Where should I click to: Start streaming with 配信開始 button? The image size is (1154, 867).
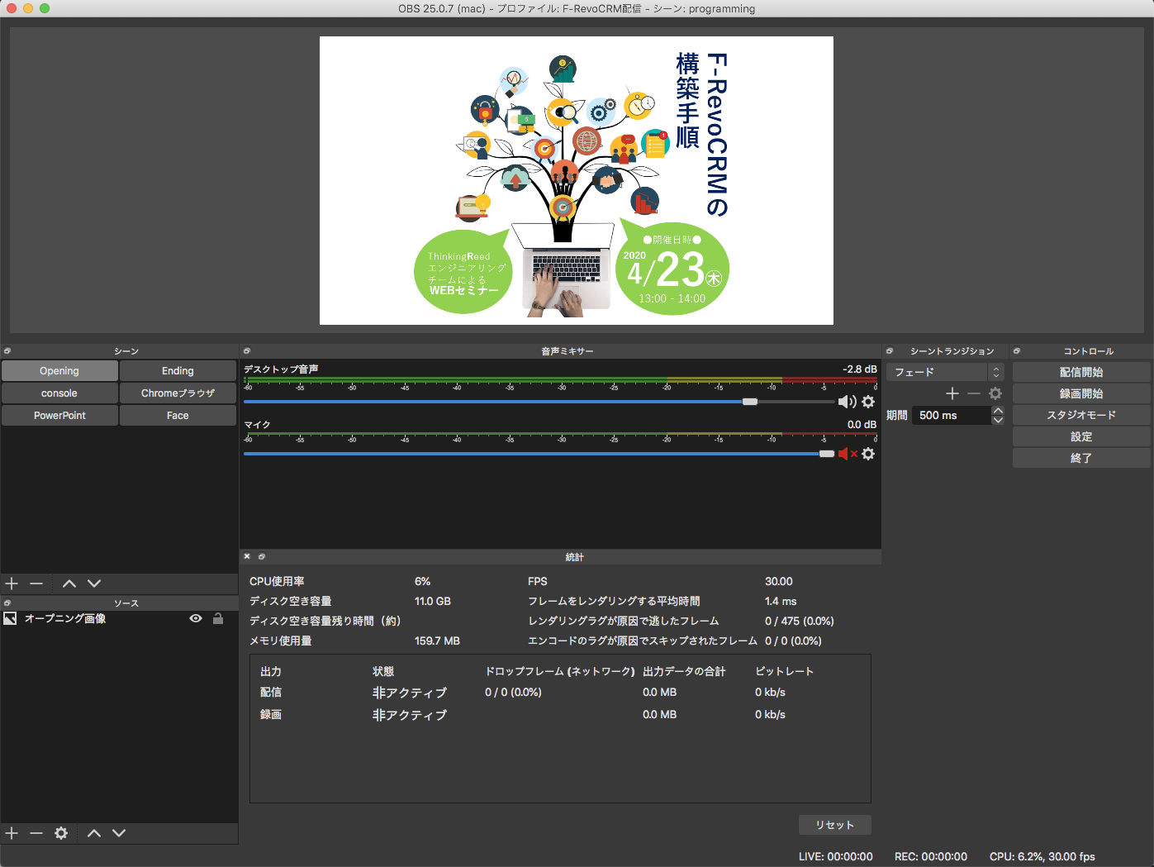pyautogui.click(x=1081, y=372)
